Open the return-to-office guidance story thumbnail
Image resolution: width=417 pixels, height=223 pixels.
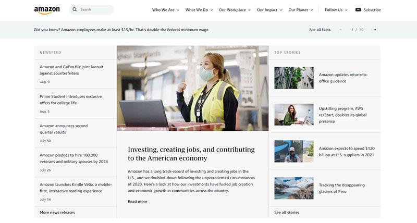294,78
